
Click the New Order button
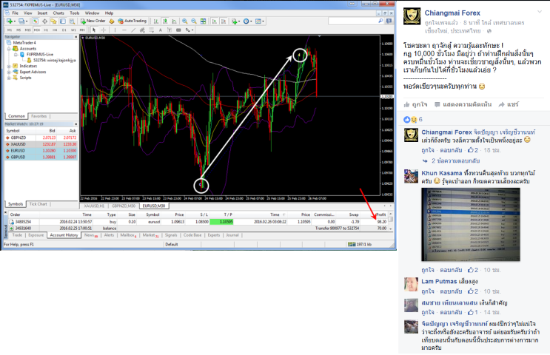click(93, 21)
